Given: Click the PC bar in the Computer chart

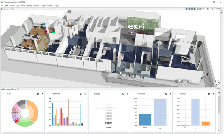Looking at the screenshot, I should tap(160, 112).
